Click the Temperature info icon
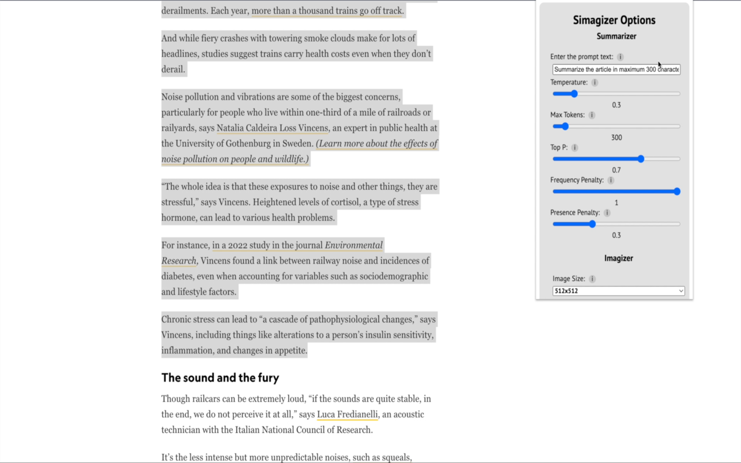741x463 pixels. [x=595, y=82]
